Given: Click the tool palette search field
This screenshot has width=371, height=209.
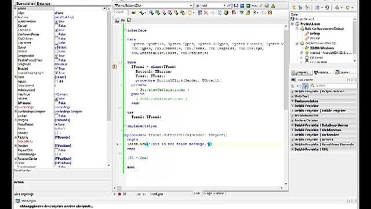Looking at the screenshot, I should 333,86.
